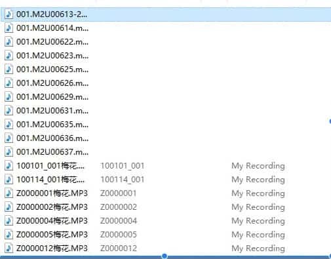The image size is (331, 259).
Task: Click My Recording in Z0000002 row
Action: (258, 208)
